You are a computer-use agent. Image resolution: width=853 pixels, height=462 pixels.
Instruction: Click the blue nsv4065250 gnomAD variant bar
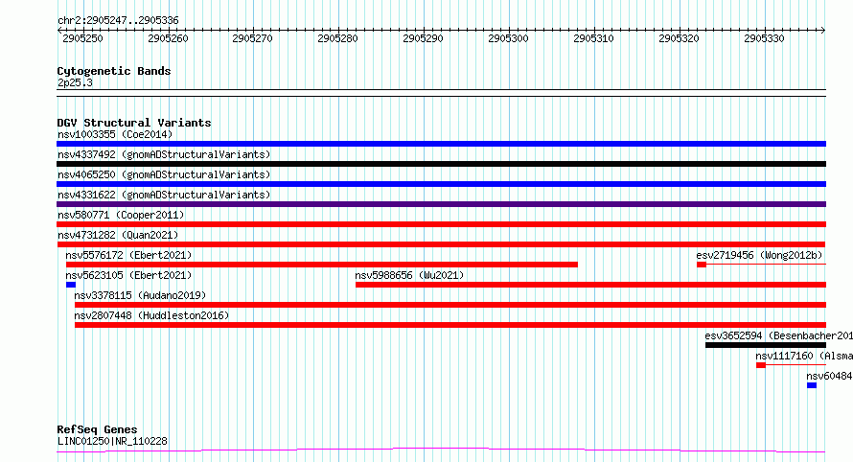tap(441, 184)
